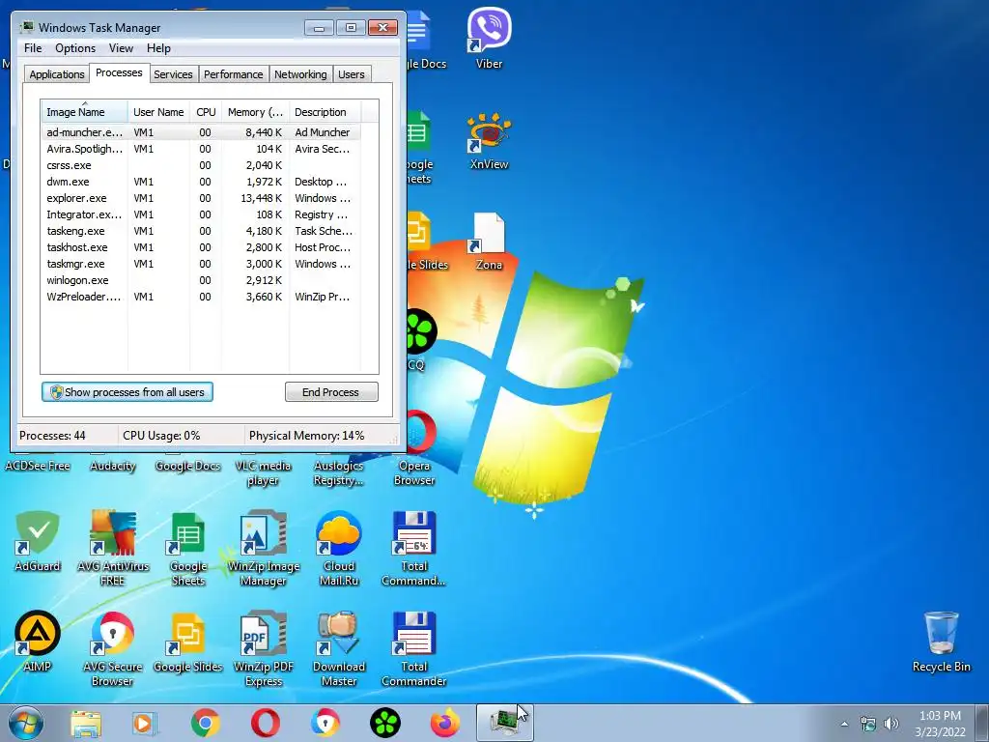Open the volume speaker tray icon

pyautogui.click(x=890, y=724)
